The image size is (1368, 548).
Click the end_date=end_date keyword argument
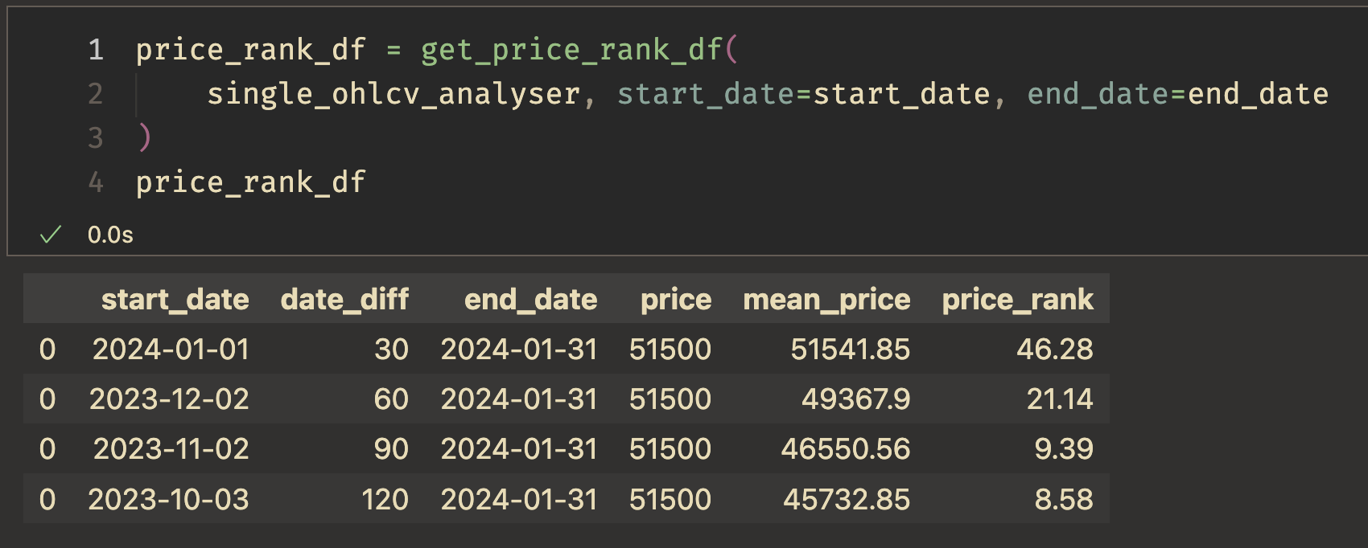[1178, 94]
